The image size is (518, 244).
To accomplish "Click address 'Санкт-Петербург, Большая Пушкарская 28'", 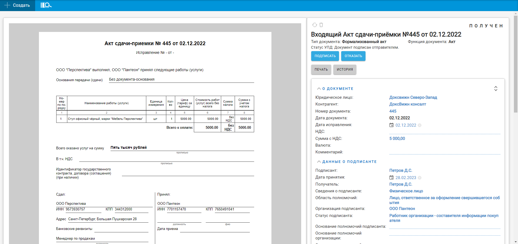I will pos(102,219).
